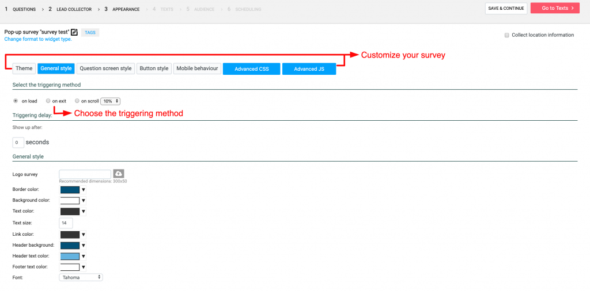This screenshot has width=590, height=291.
Task: Click the logo upload cloud icon
Action: (x=119, y=174)
